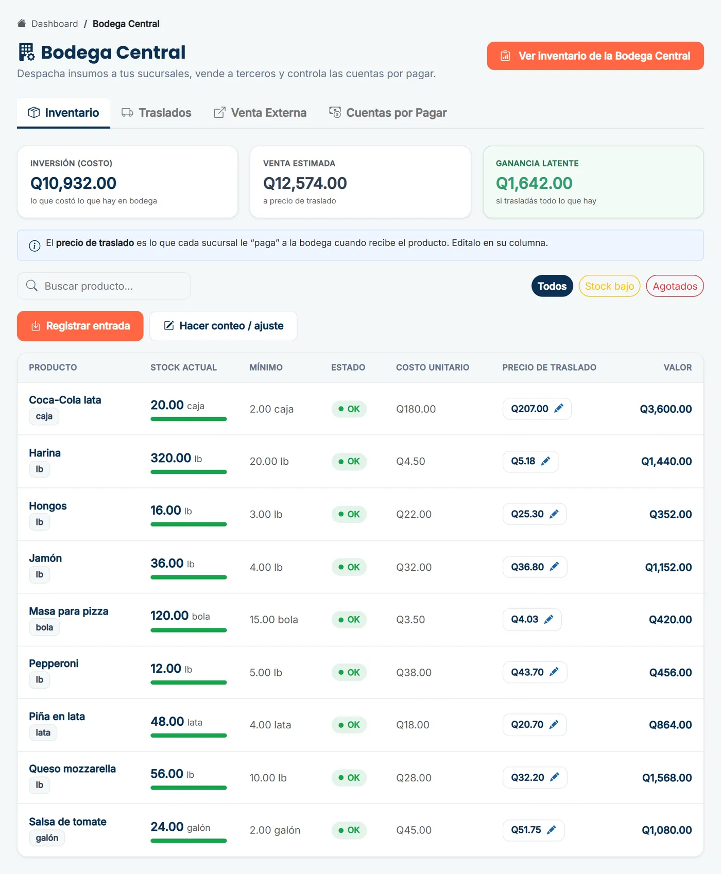This screenshot has width=721, height=874.
Task: Open Cuentas por Pagar tab
Action: pyautogui.click(x=388, y=113)
